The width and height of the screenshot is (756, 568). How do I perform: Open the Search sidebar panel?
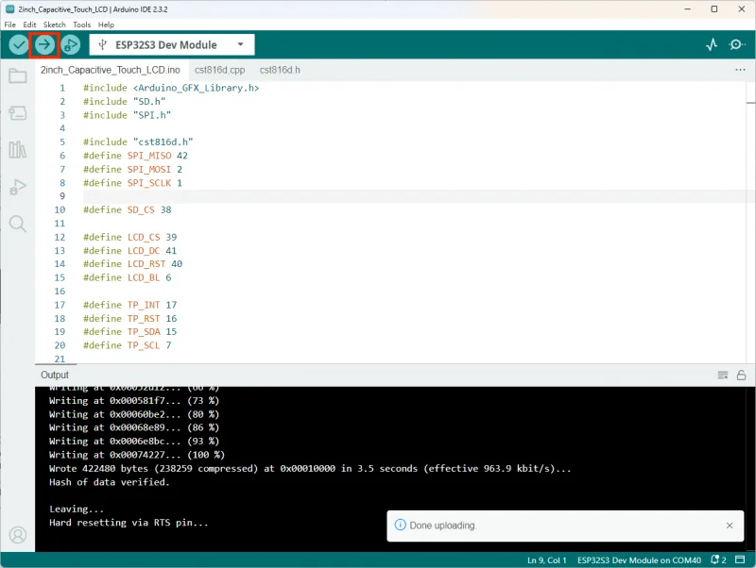18,224
